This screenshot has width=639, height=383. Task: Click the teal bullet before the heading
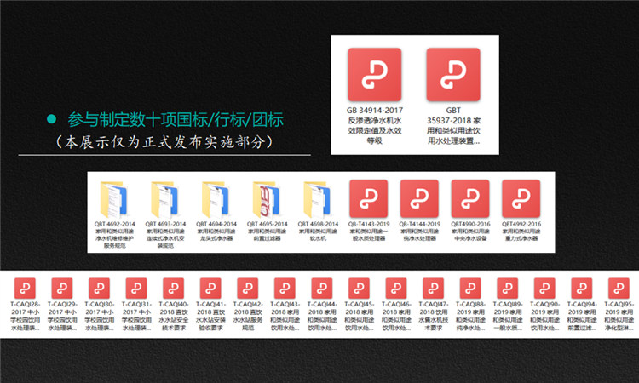pos(51,120)
